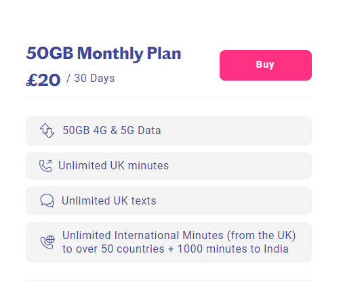Click the divider line under the features list
The image size is (343, 298).
click(x=169, y=281)
